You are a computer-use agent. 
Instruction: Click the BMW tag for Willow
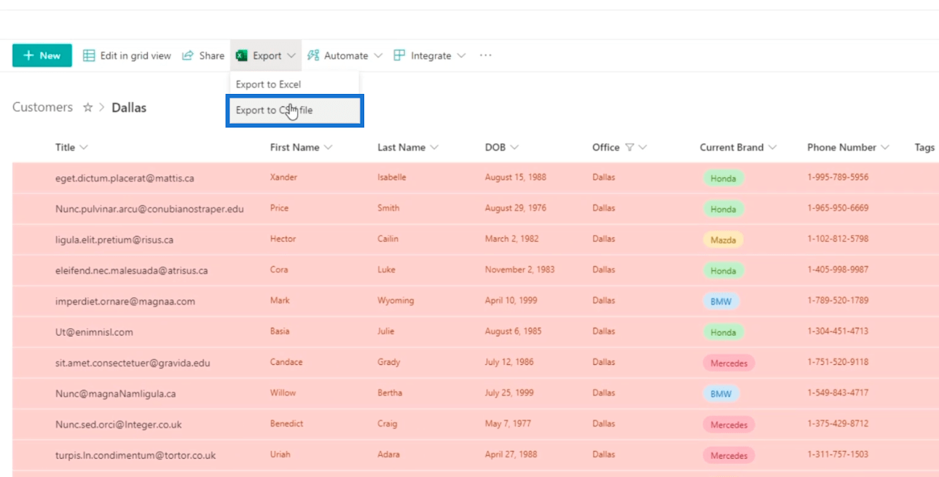(x=721, y=394)
